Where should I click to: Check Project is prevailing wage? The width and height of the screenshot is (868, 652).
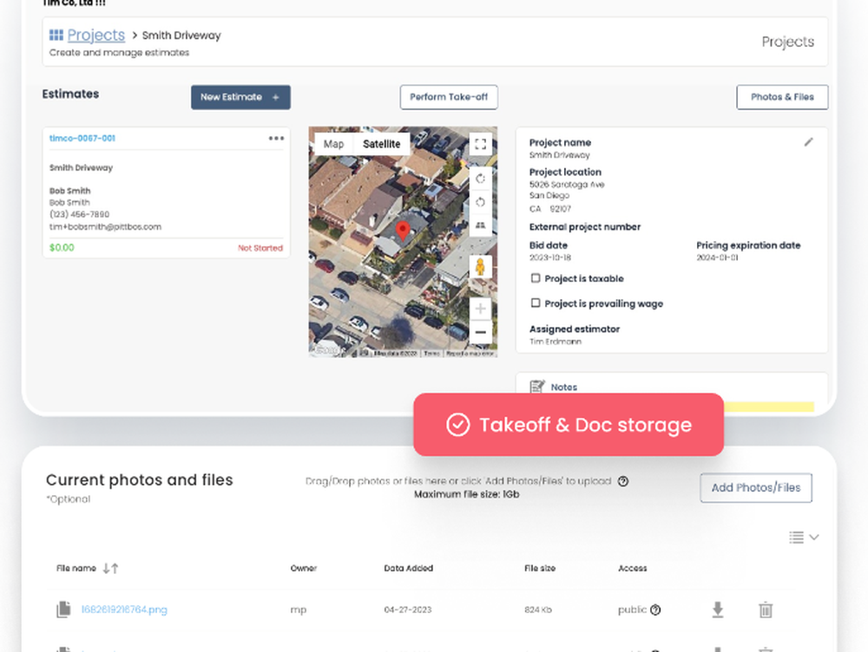click(x=536, y=303)
